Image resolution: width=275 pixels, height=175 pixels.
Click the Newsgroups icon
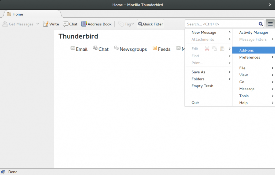pyautogui.click(x=116, y=48)
